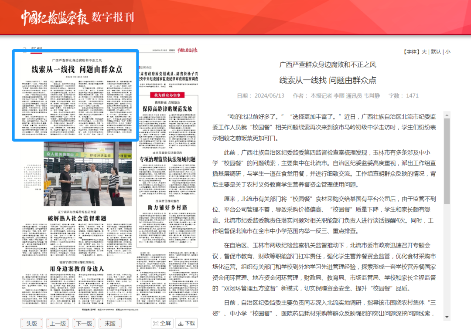471x335 pixels.
Task: Click the 数字报刊 header title text
Action: pyautogui.click(x=113, y=17)
